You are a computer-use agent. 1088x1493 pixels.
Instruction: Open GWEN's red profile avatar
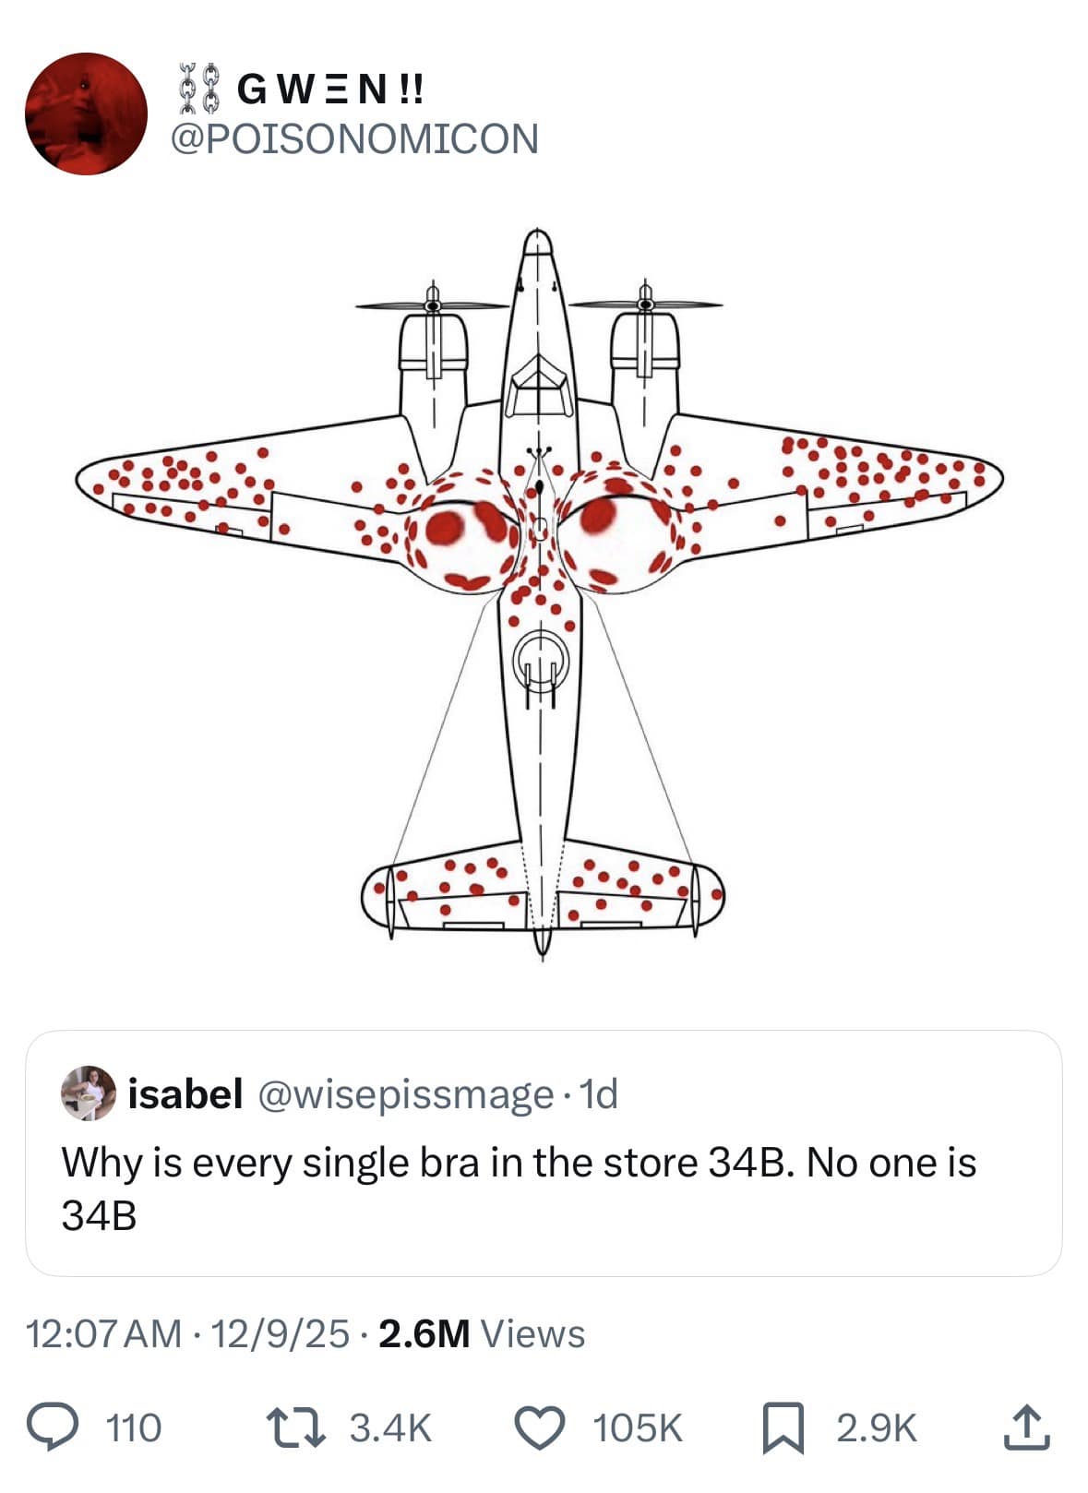tap(86, 113)
